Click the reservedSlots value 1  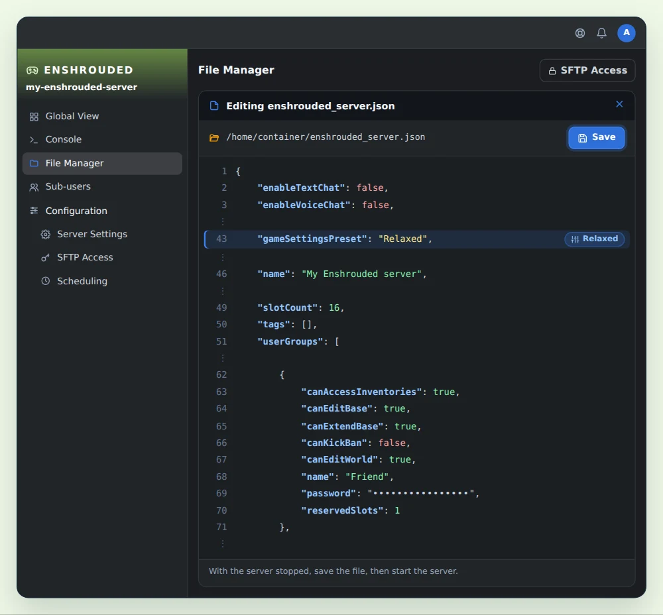397,510
